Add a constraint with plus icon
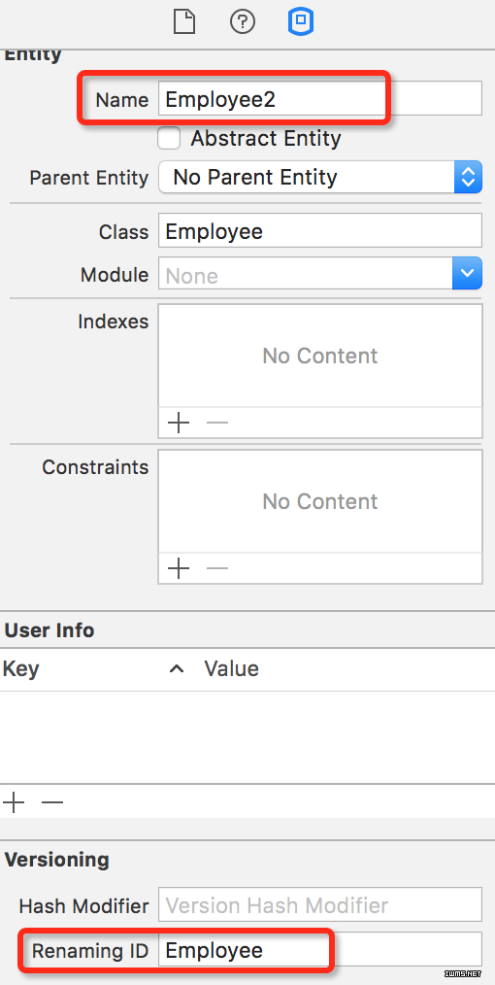The width and height of the screenshot is (495, 985). 179,568
